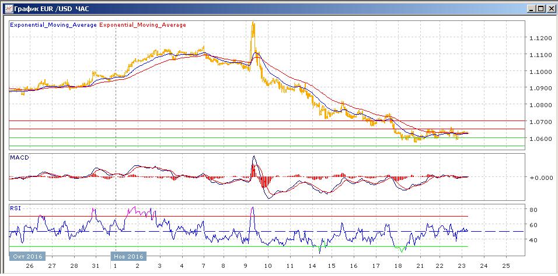The height and width of the screenshot is (276, 558).
Task: Select the blue Exponential_Moving_Average legend label
Action: (54, 25)
